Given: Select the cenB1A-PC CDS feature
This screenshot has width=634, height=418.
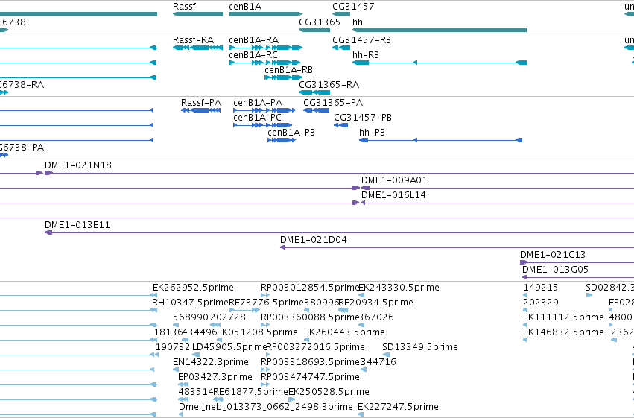Looking at the screenshot, I should click(x=263, y=125).
